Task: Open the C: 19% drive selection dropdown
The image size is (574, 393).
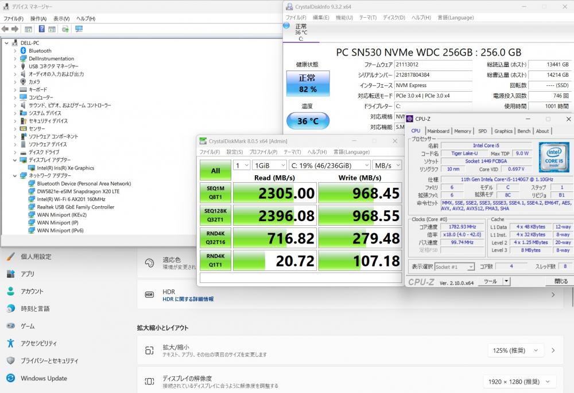Action: click(330, 166)
